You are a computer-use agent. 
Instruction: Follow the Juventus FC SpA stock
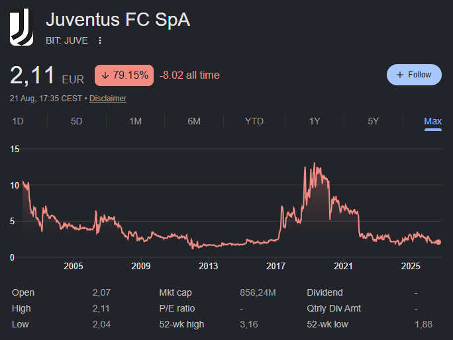point(414,75)
